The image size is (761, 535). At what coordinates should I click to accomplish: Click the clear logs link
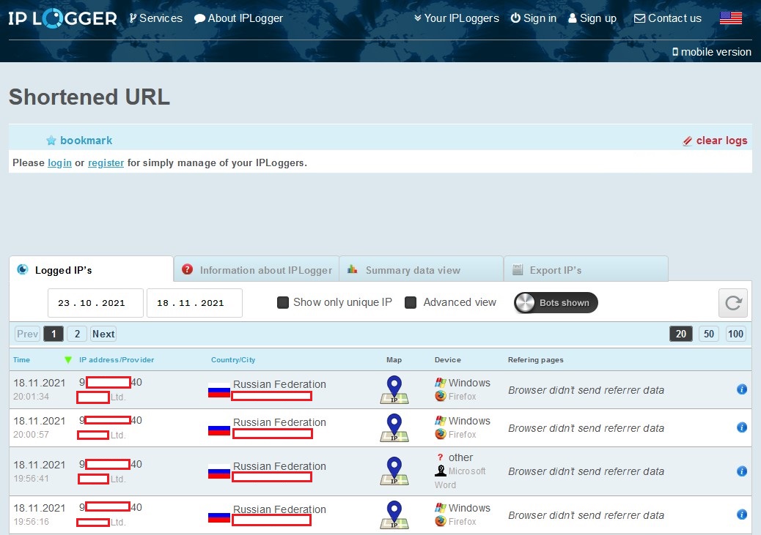pos(715,141)
